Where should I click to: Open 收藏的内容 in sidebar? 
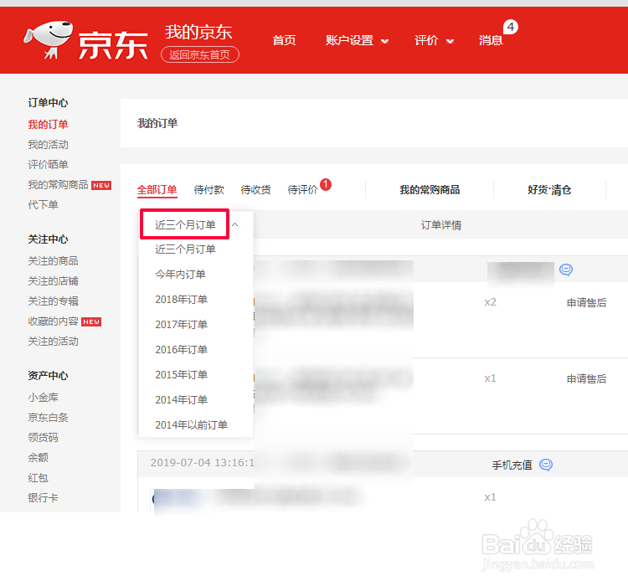click(53, 321)
